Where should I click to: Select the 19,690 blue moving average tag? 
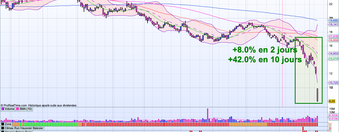333,20
